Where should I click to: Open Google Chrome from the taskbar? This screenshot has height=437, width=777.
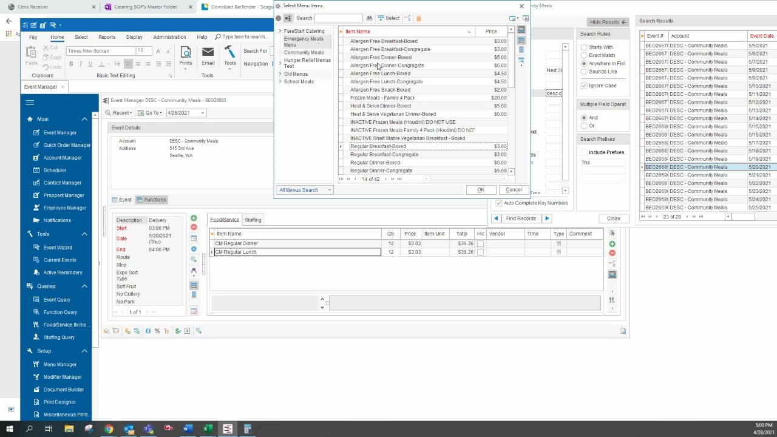[109, 429]
